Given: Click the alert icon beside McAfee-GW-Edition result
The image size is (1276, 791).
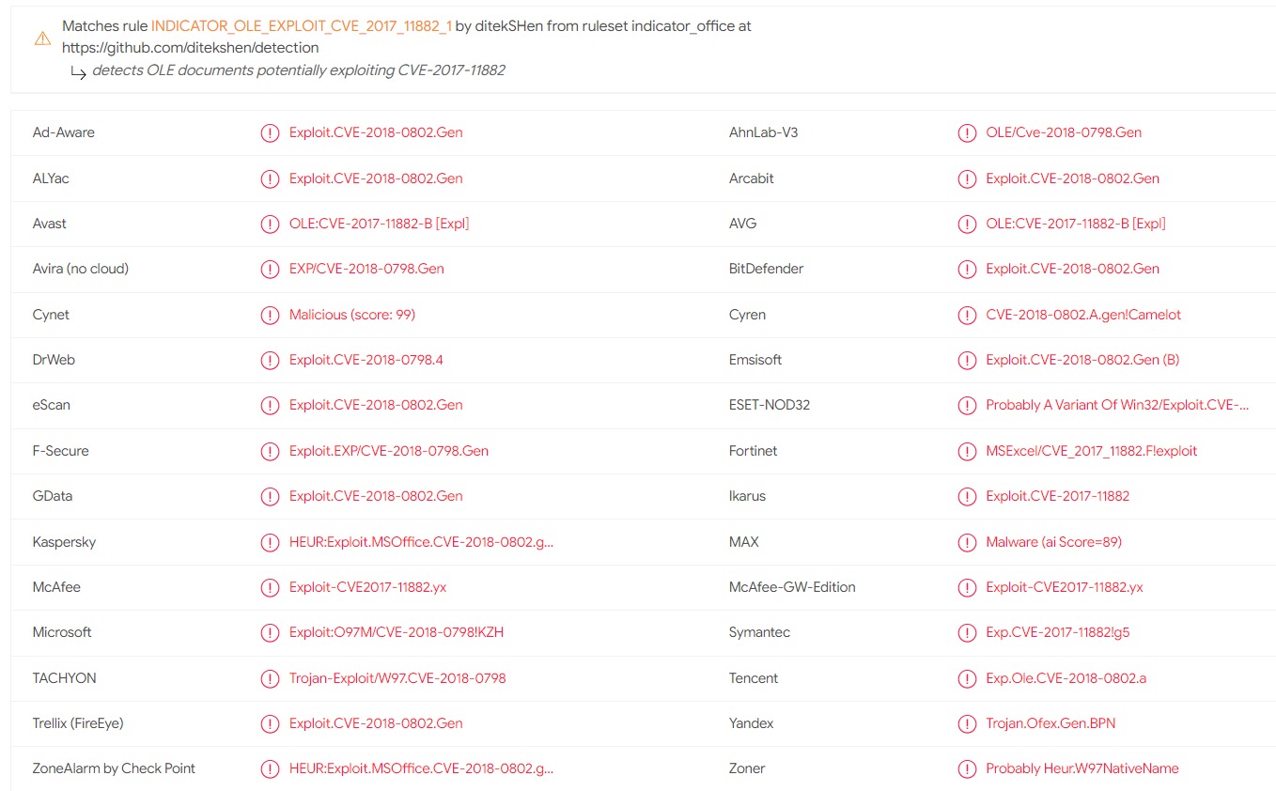Looking at the screenshot, I should tap(967, 588).
